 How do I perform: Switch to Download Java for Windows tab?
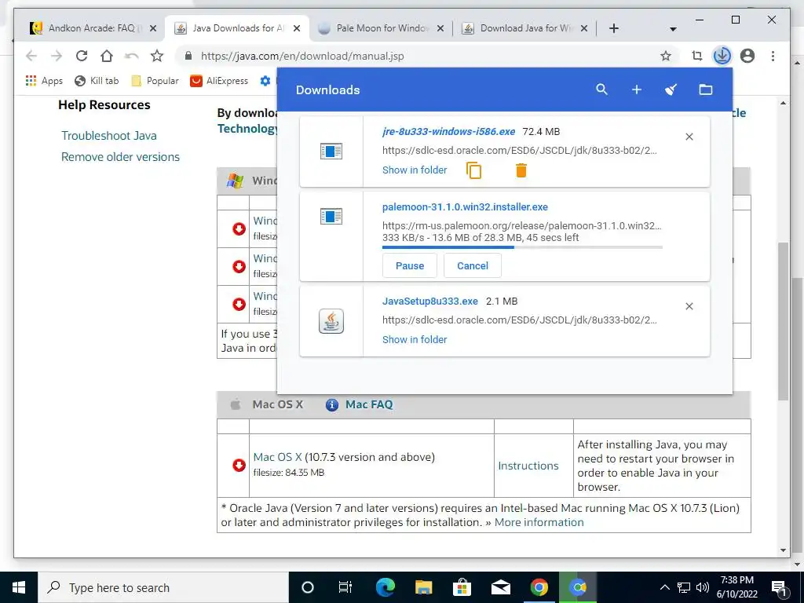(x=525, y=29)
